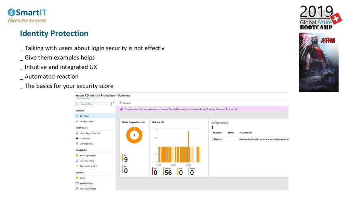Open Getting started in the sidebar
The height and width of the screenshot is (197, 350).
[x=87, y=121]
